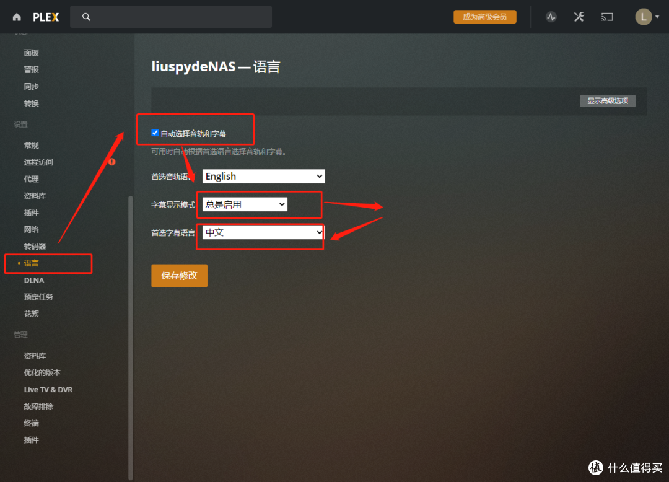Open the activity pulse icon

(x=551, y=17)
